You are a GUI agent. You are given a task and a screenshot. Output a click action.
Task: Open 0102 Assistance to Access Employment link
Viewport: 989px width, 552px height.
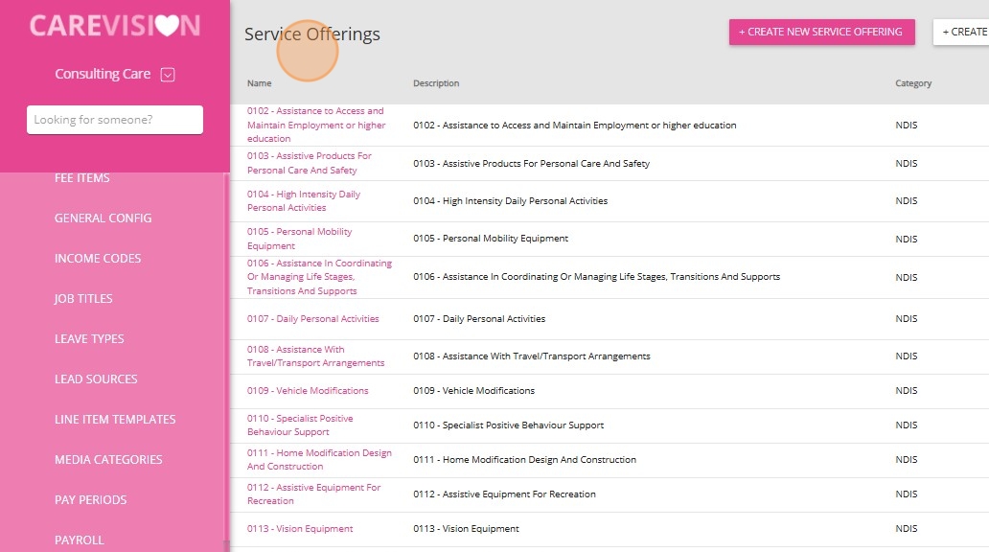coord(316,125)
